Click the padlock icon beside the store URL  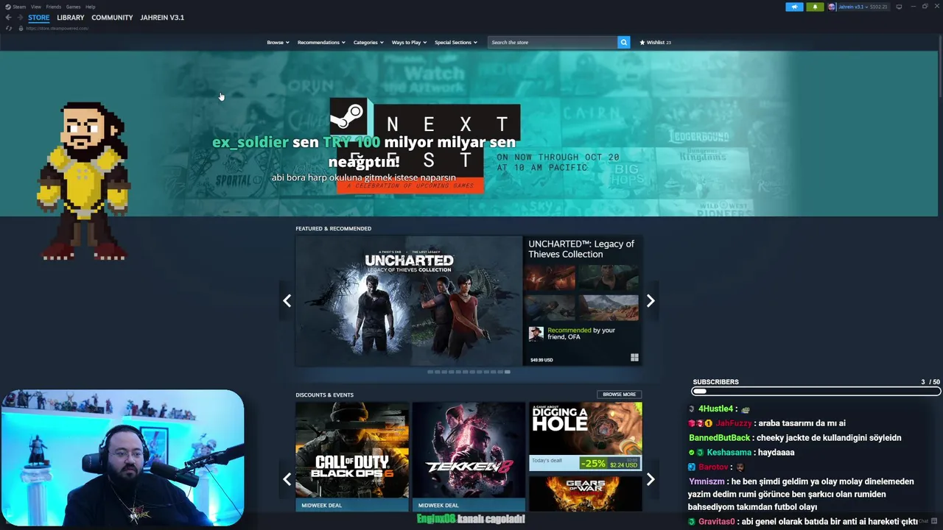[x=21, y=28]
